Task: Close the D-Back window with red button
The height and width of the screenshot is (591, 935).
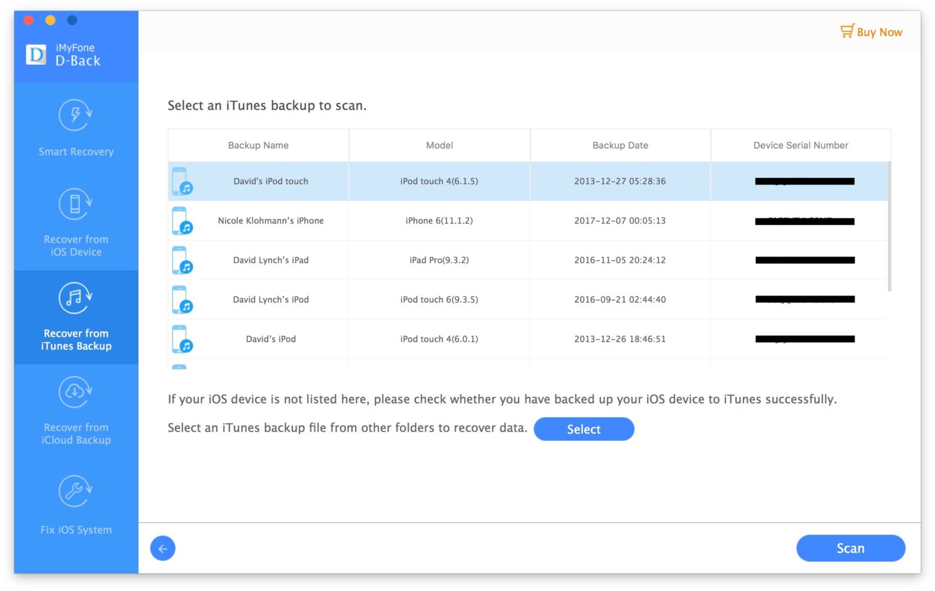Action: (29, 20)
